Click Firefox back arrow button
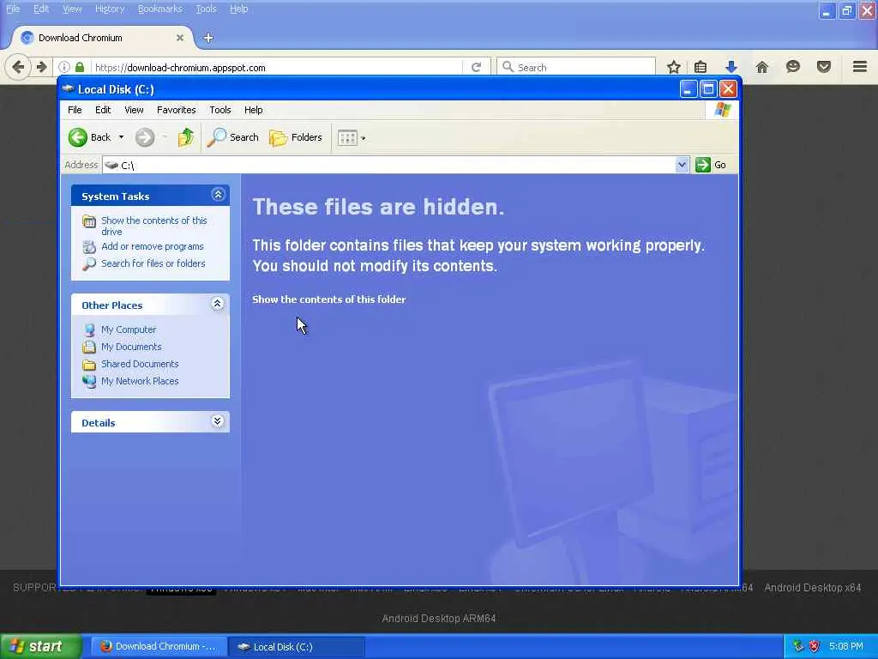Viewport: 878px width, 659px height. click(17, 67)
